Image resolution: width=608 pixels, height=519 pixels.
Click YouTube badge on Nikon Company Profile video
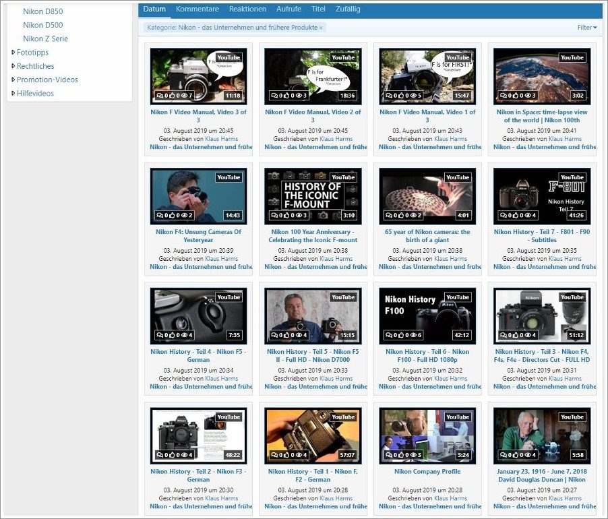458,417
